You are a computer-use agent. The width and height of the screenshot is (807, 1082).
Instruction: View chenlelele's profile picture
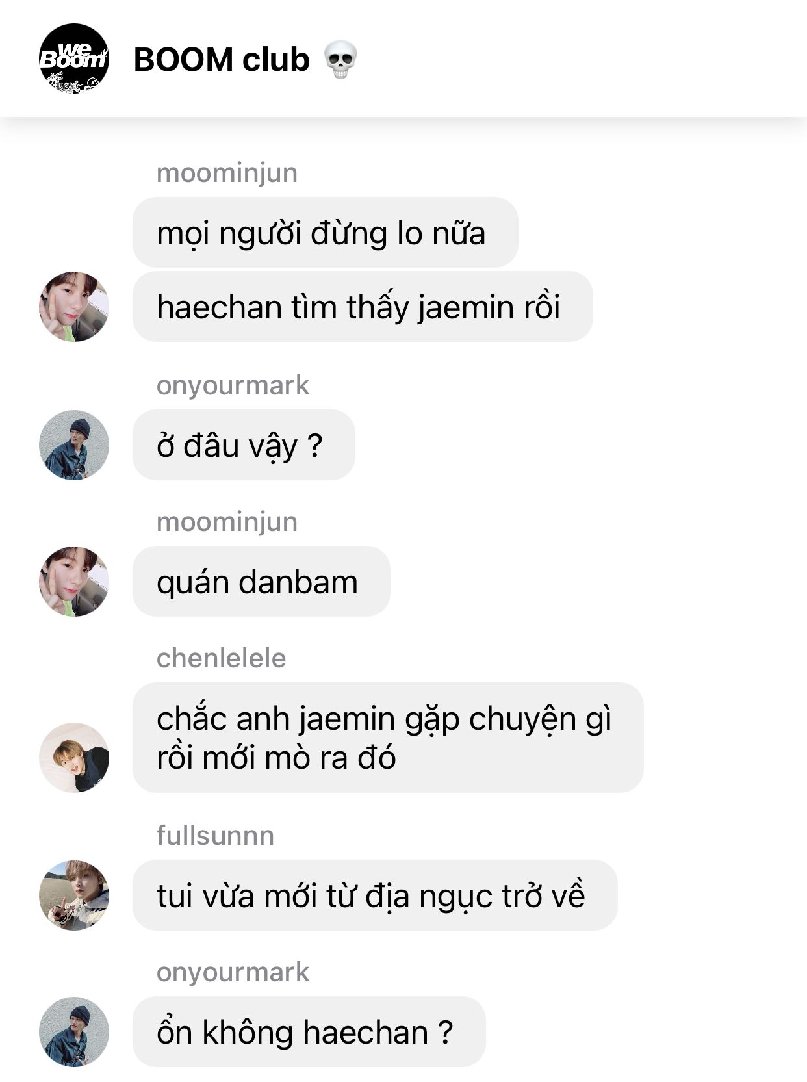74,757
